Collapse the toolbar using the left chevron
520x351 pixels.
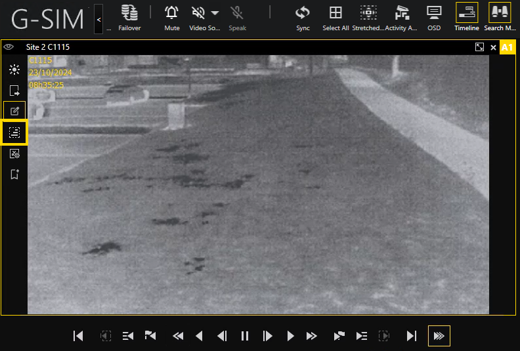[98, 19]
